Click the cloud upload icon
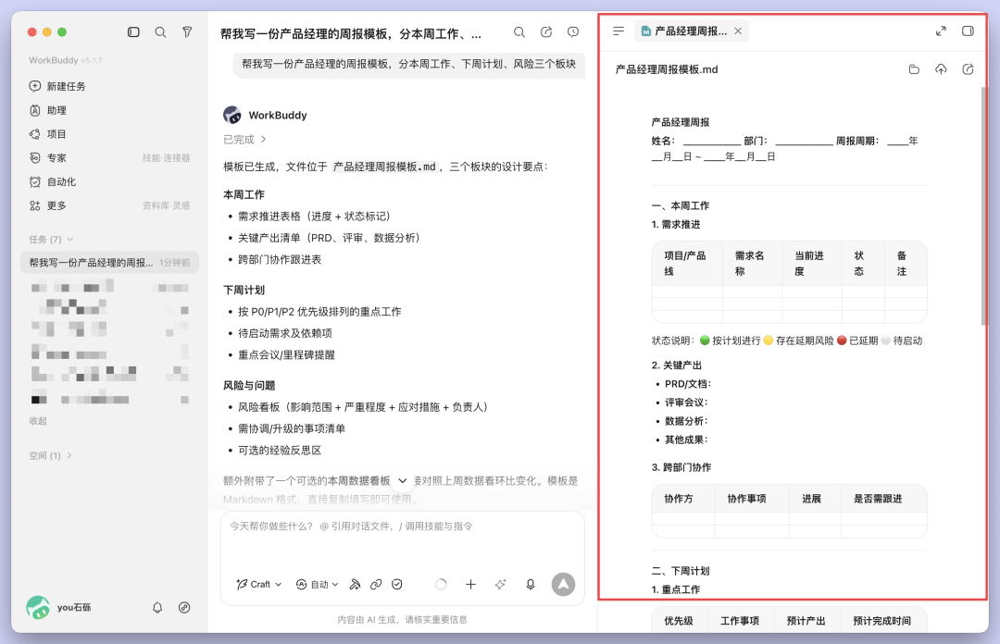The image size is (1000, 644). 942,69
